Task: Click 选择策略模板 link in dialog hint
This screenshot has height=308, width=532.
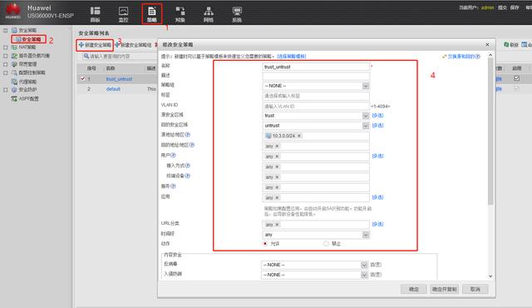Action: [x=292, y=57]
